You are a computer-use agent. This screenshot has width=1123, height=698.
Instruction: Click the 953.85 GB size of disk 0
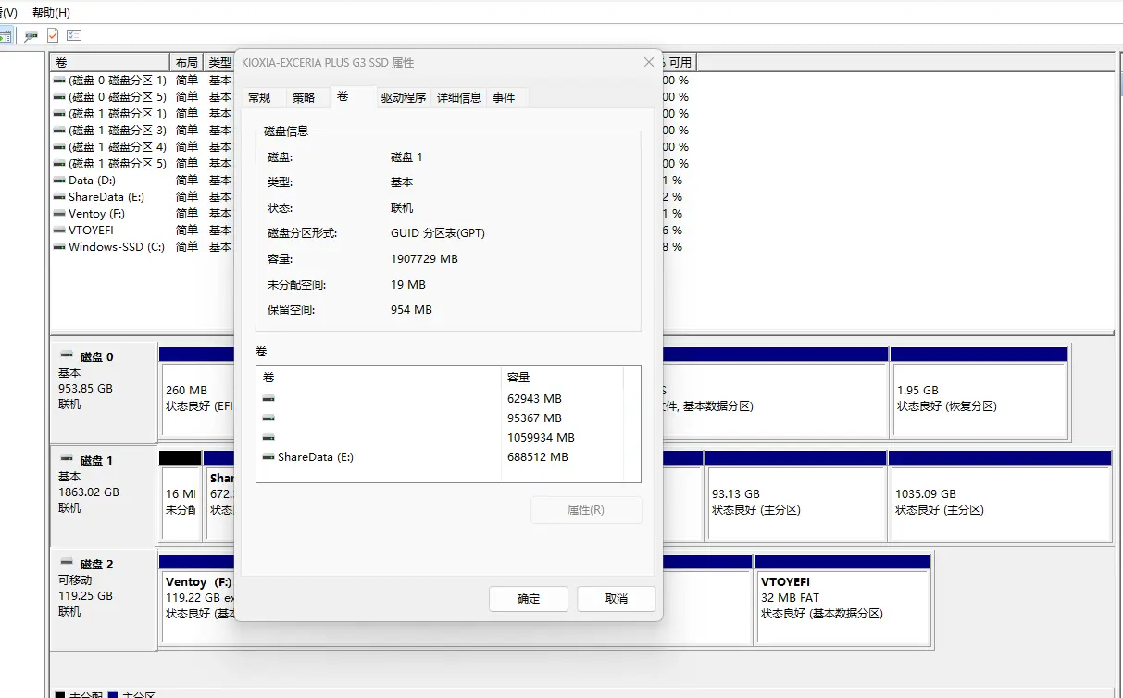85,389
